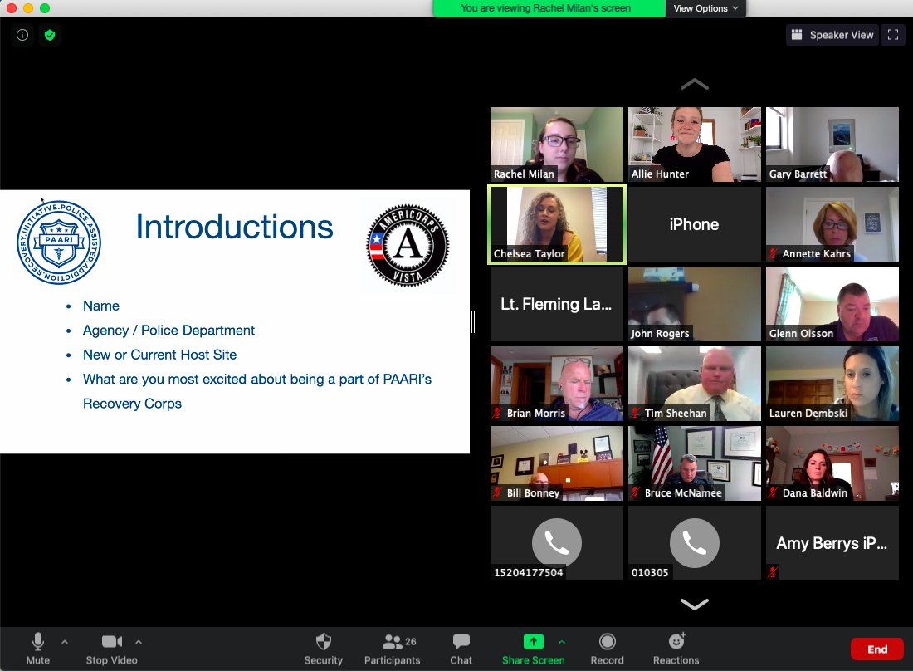Select the Amy Berrys iP... tile
The width and height of the screenshot is (913, 671).
coord(832,543)
